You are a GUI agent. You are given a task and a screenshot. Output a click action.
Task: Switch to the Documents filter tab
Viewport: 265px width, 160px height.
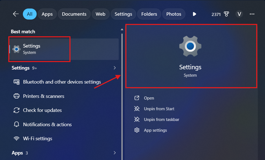pyautogui.click(x=74, y=14)
